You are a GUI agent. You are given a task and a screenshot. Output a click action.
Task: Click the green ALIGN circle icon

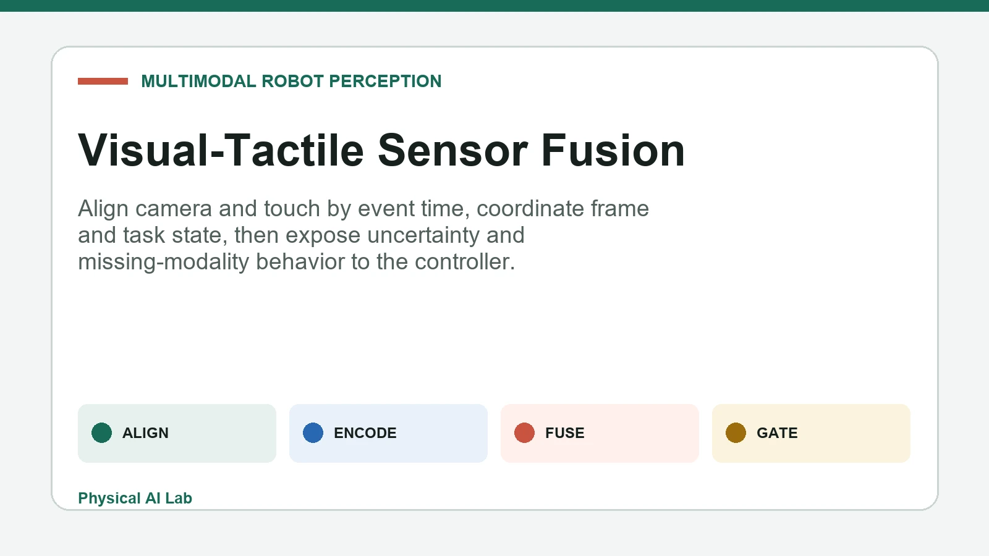click(101, 433)
